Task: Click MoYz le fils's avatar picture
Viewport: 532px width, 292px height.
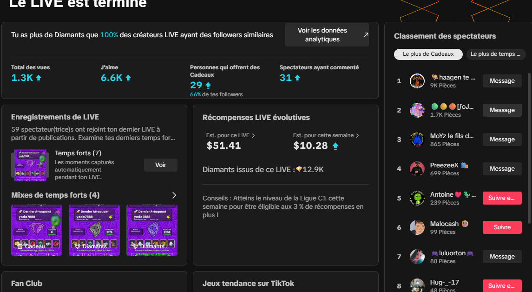Action: point(417,139)
